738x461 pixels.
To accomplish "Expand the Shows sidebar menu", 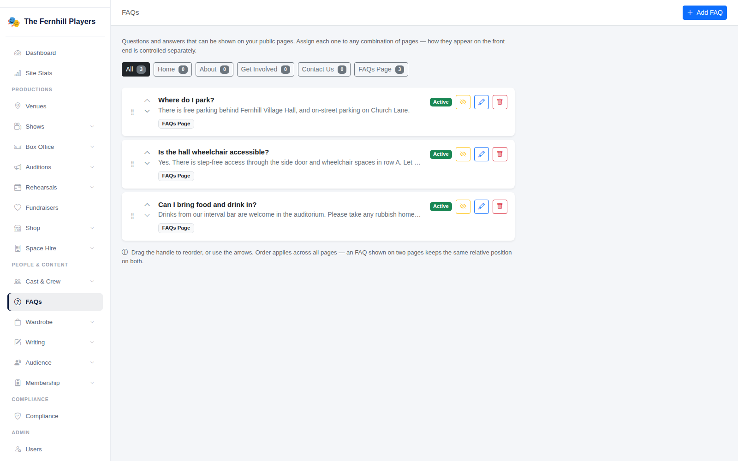I will click(55, 127).
